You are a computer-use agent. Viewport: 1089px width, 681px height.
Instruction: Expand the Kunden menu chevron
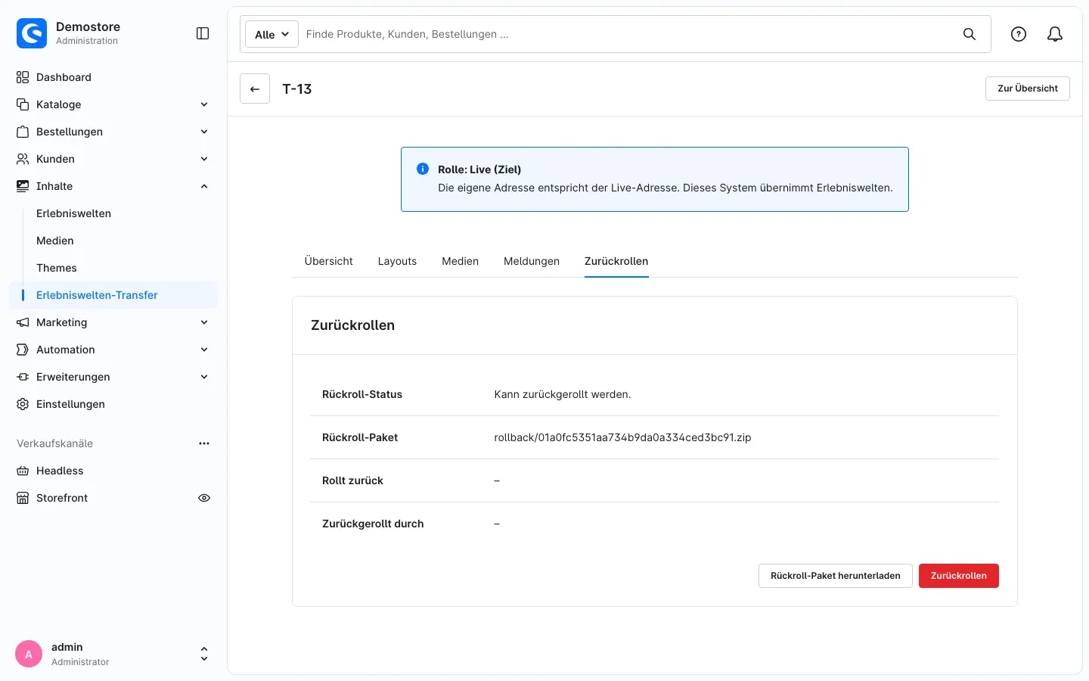204,159
